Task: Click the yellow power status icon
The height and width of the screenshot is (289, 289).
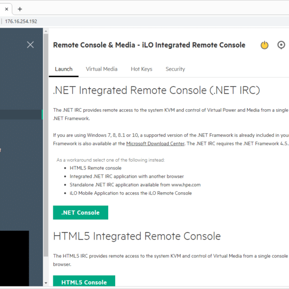Action: [x=264, y=45]
